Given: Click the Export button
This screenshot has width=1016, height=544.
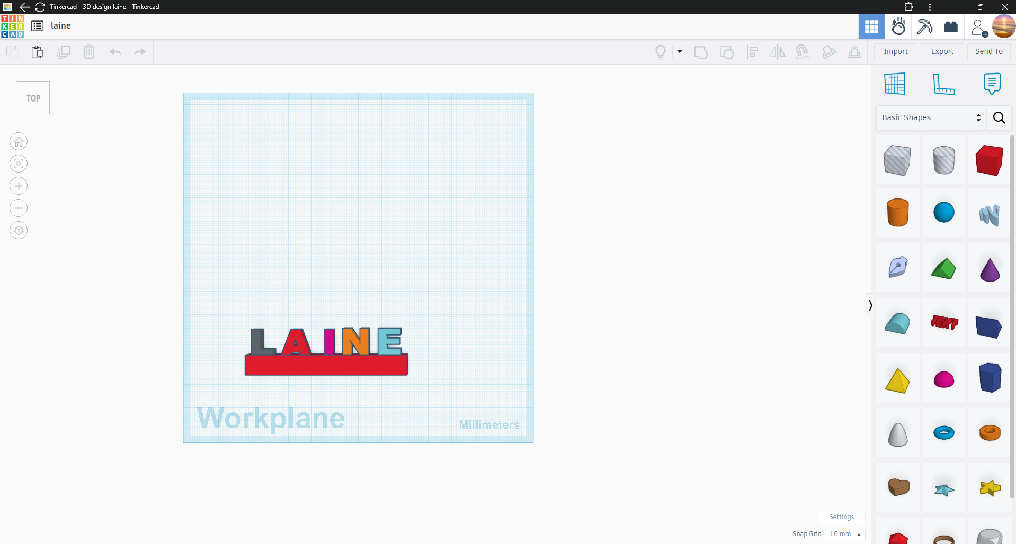Looking at the screenshot, I should (x=942, y=51).
